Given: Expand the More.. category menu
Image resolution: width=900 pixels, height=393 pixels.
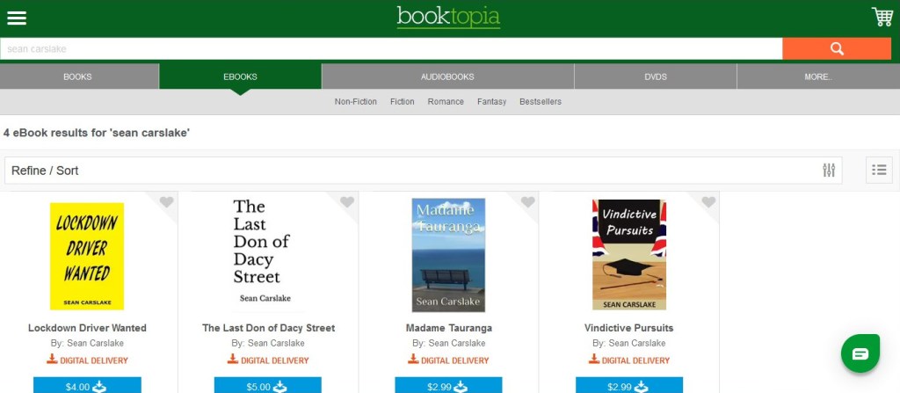Looking at the screenshot, I should (x=817, y=76).
